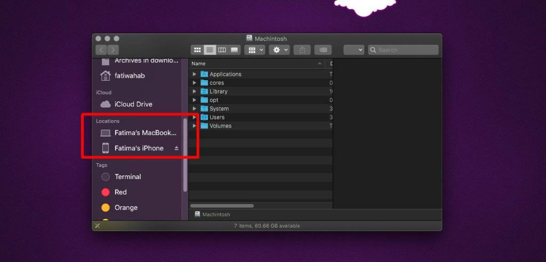Image resolution: width=546 pixels, height=262 pixels.
Task: Click the iCloud section heading
Action: [104, 92]
